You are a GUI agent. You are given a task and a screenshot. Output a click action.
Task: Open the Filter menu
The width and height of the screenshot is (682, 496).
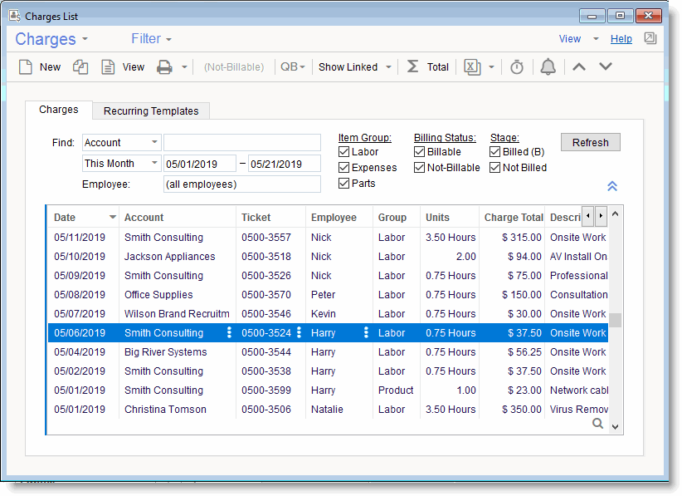tap(151, 39)
